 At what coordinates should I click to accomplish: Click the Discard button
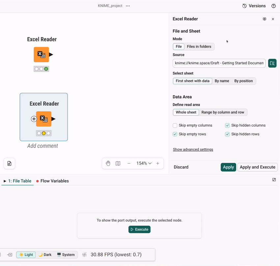tap(181, 167)
